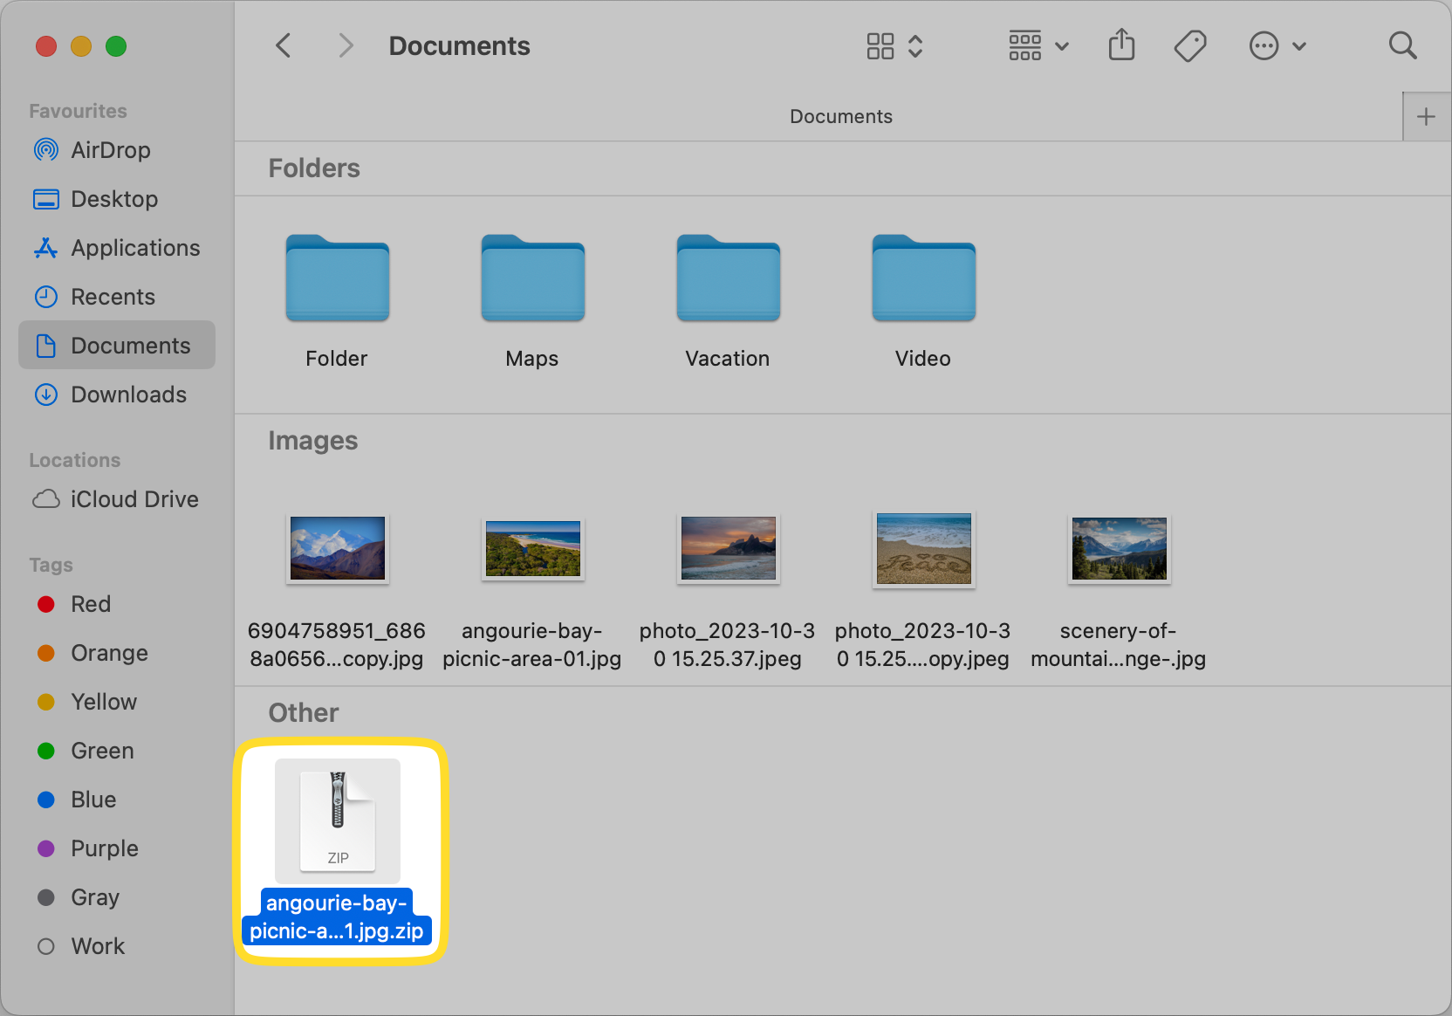1452x1016 pixels.
Task: Select the Red tag color dot
Action: 45,603
